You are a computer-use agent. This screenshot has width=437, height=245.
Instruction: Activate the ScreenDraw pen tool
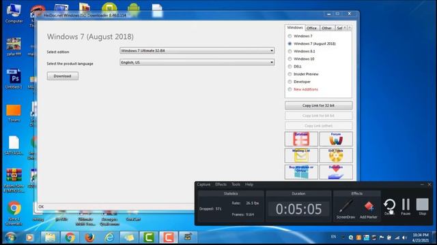click(x=346, y=209)
